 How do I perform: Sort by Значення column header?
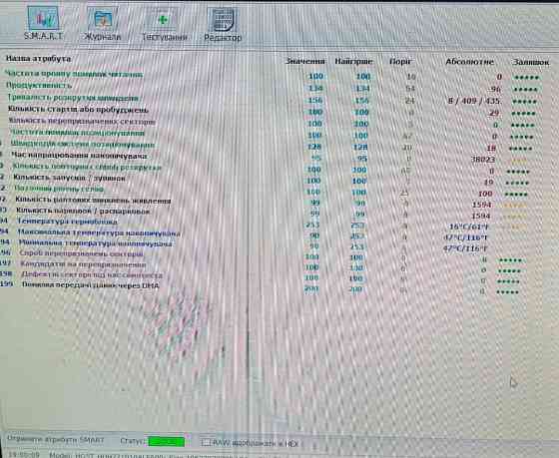[304, 61]
